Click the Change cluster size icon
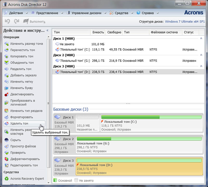 click(x=6, y=132)
